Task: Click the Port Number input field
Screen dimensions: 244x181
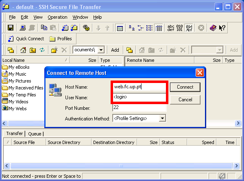Action: 139,107
